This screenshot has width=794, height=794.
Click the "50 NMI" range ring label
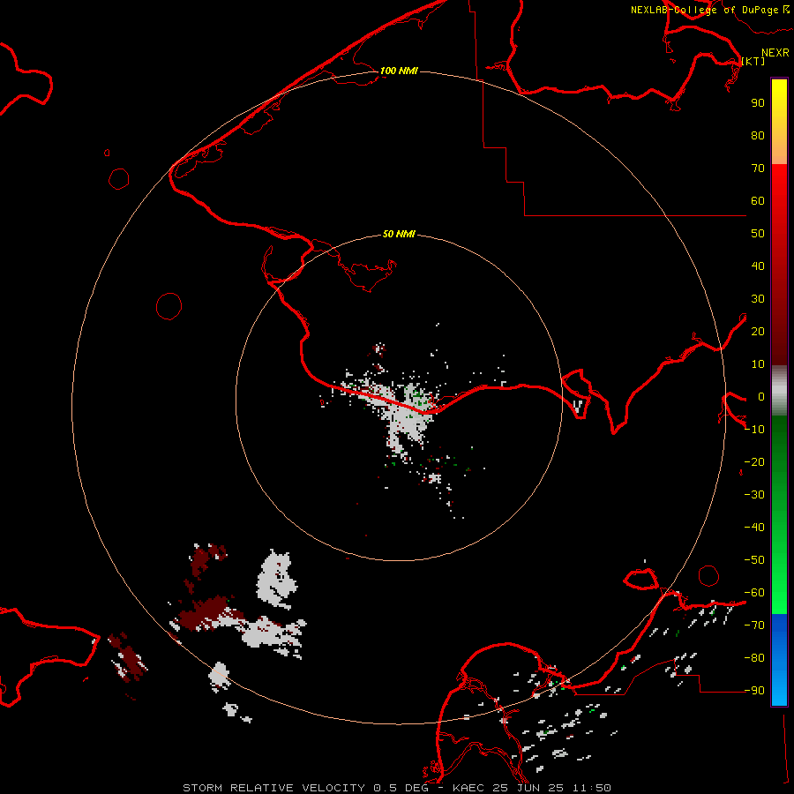pos(399,234)
